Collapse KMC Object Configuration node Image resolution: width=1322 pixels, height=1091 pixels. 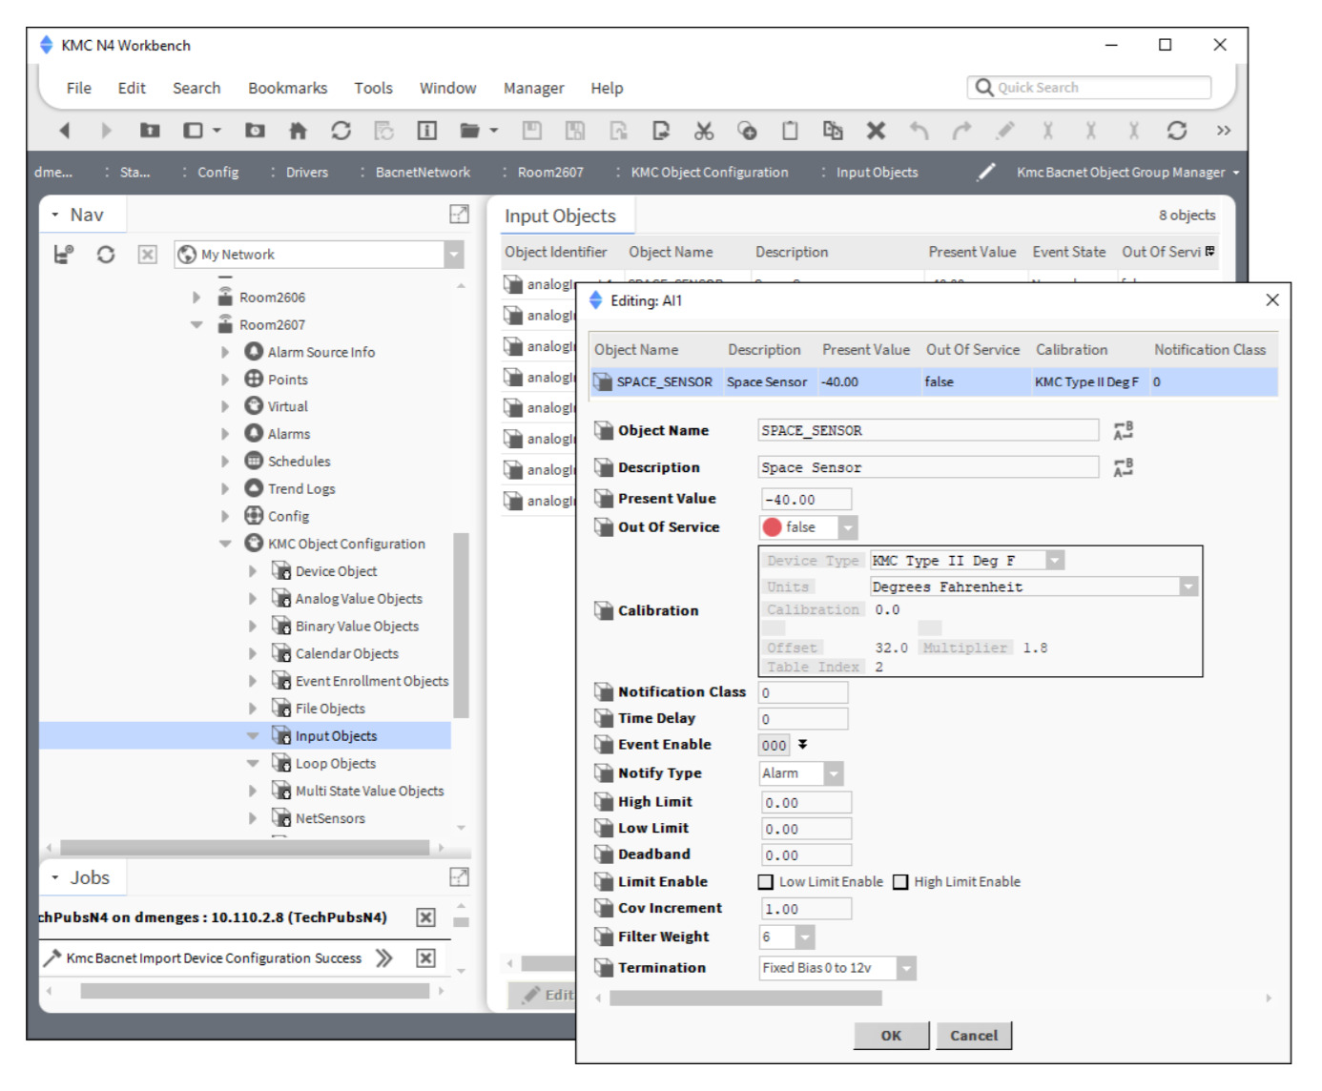pyautogui.click(x=225, y=544)
